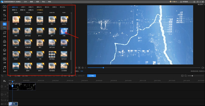Click the effects list scroll-down arrow
Screen dimensions: 205x106
coord(71,72)
